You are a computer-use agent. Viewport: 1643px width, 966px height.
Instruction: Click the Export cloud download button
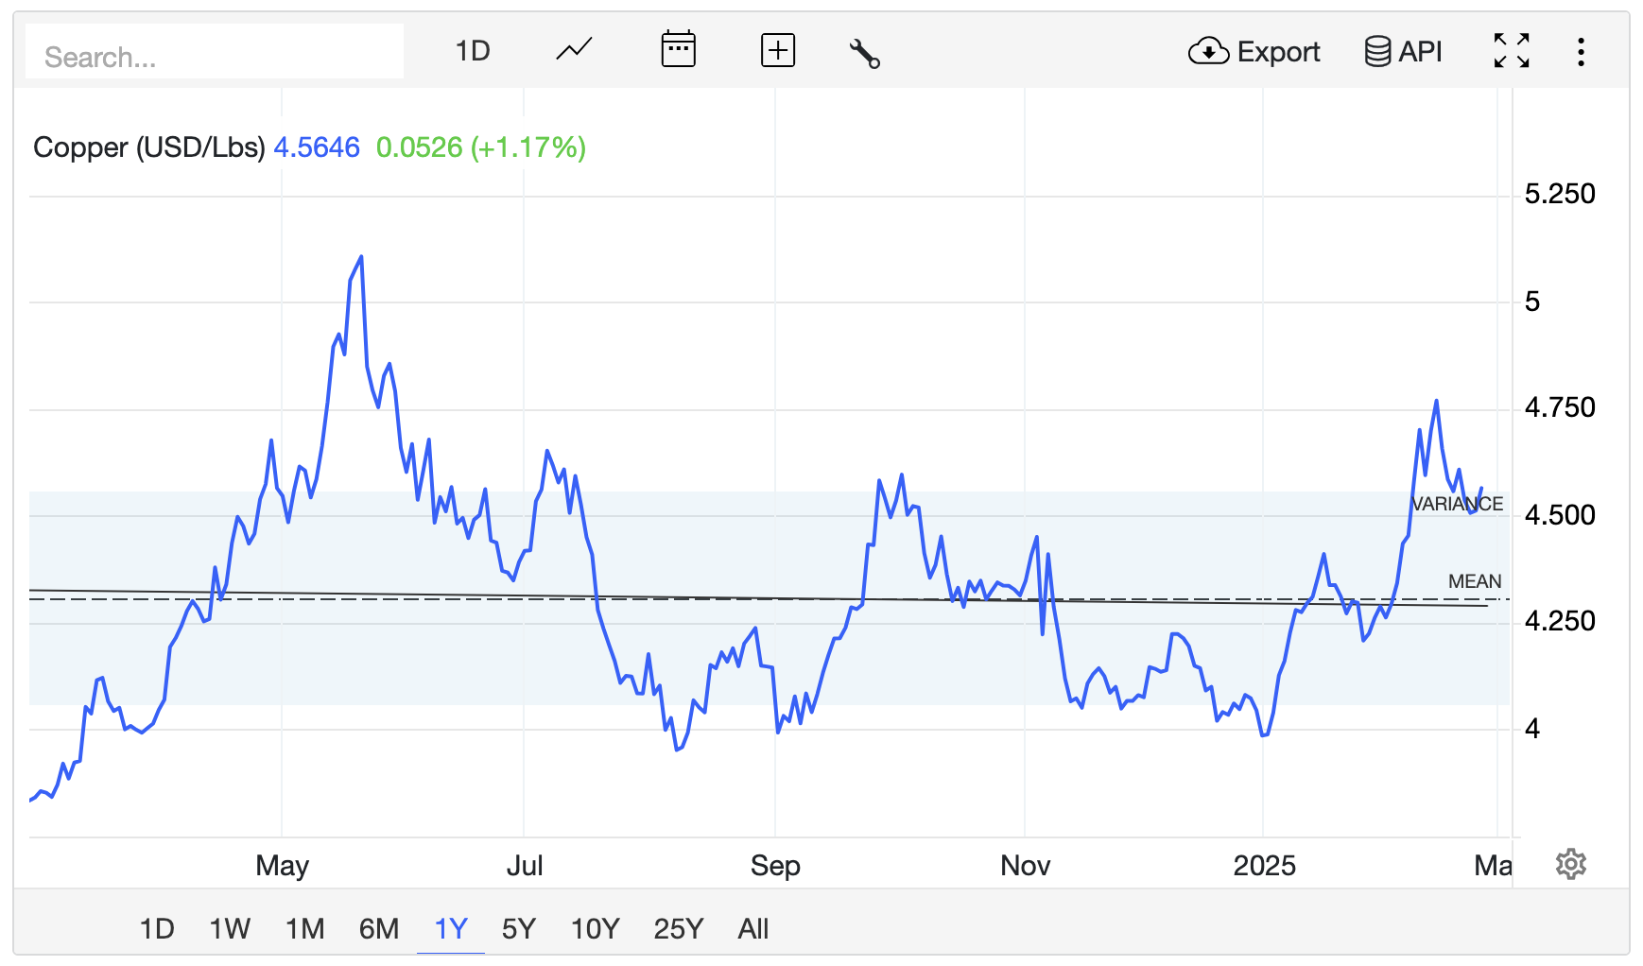1254,51
